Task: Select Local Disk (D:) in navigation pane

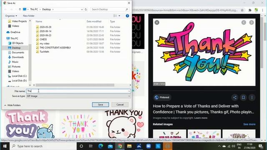Action: [18, 80]
